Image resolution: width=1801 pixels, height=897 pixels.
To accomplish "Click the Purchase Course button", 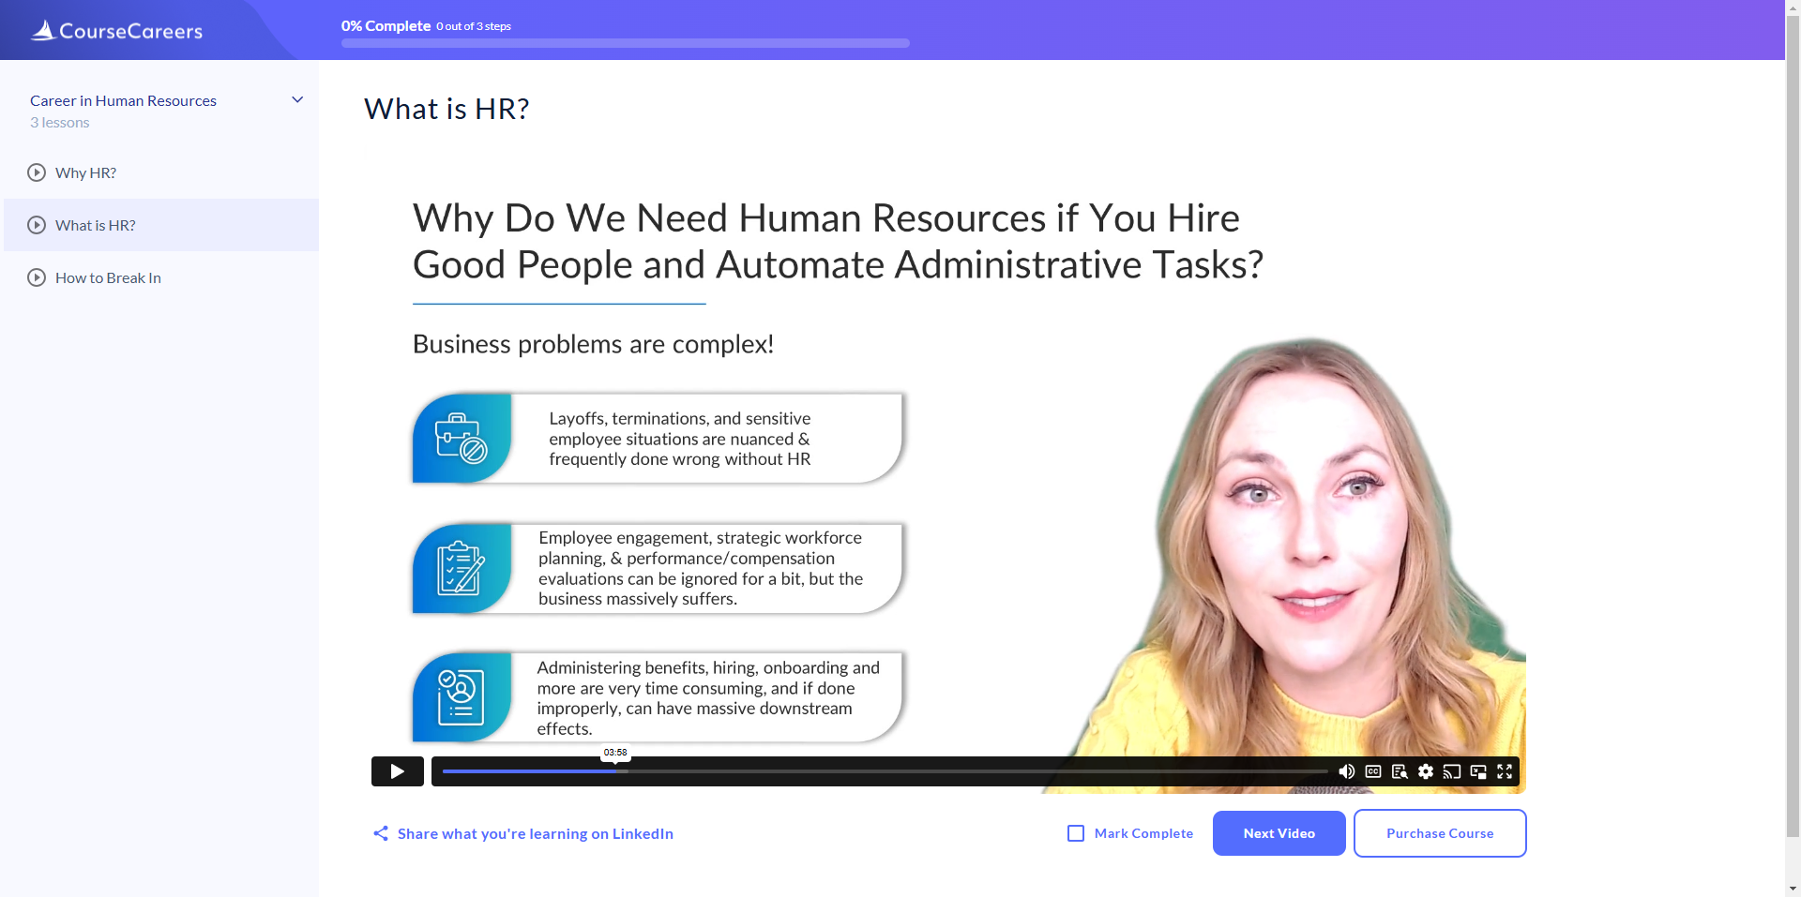I will [x=1440, y=833].
